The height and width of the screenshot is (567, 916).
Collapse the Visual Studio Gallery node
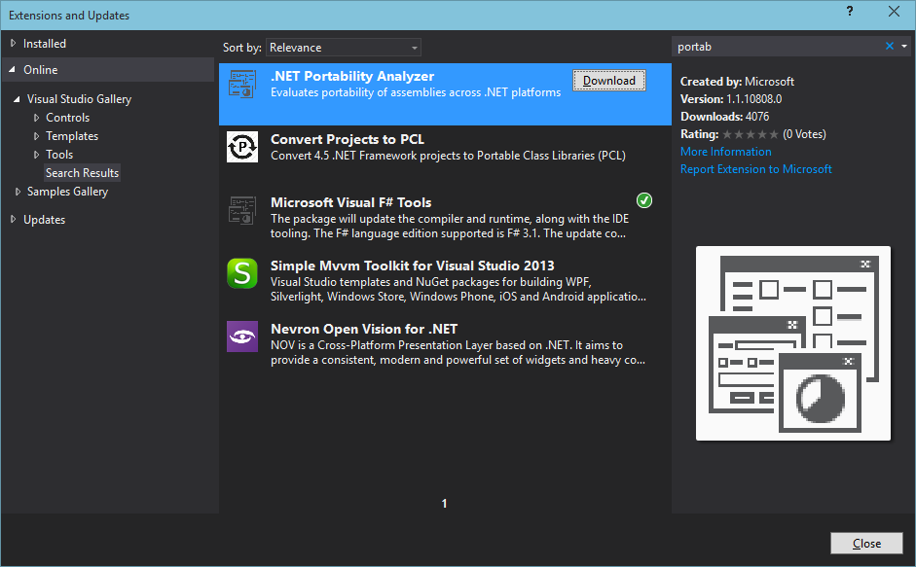click(x=18, y=99)
